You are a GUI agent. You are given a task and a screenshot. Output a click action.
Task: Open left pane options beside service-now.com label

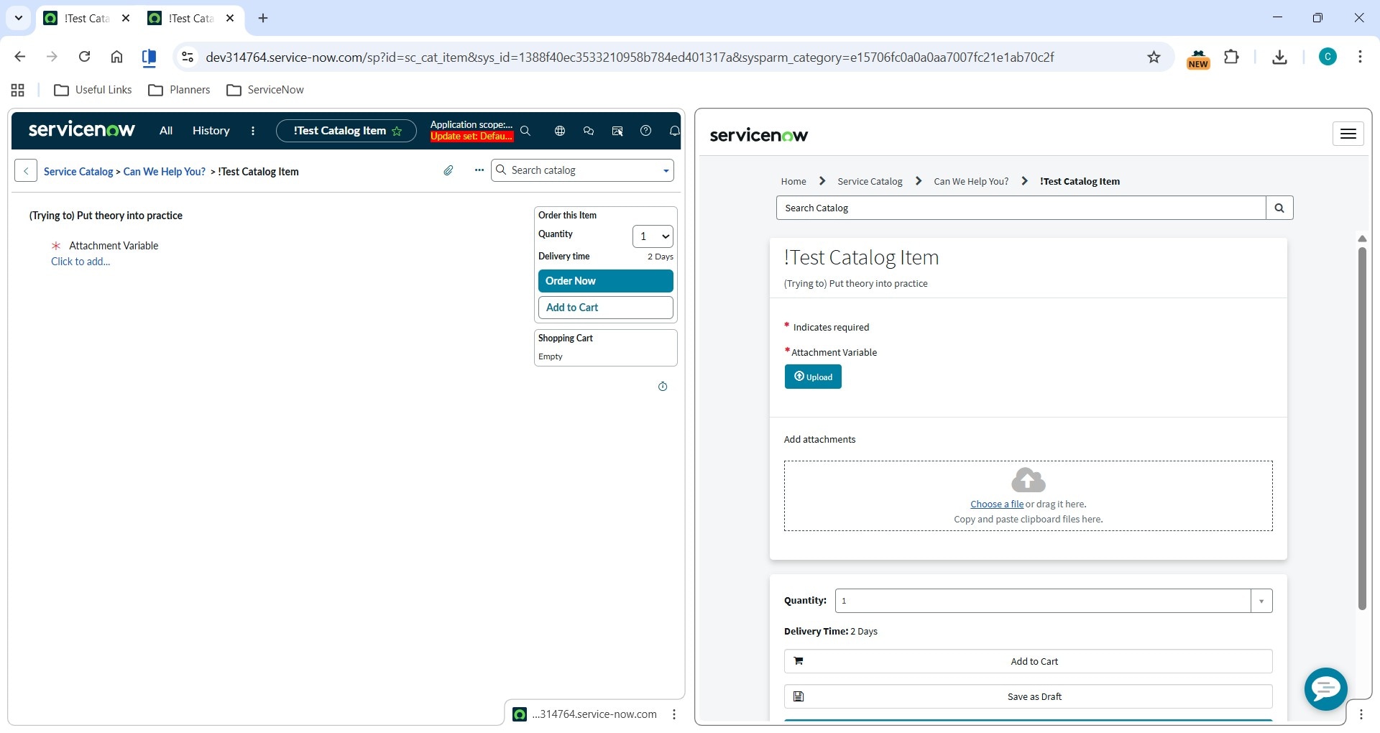(x=674, y=714)
